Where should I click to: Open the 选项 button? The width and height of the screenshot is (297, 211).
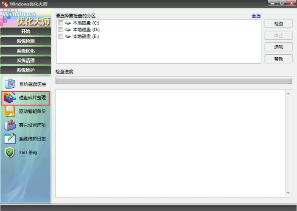pos(278,47)
